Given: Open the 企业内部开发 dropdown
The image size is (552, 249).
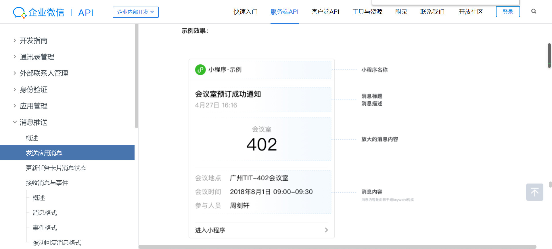Looking at the screenshot, I should pyautogui.click(x=136, y=12).
